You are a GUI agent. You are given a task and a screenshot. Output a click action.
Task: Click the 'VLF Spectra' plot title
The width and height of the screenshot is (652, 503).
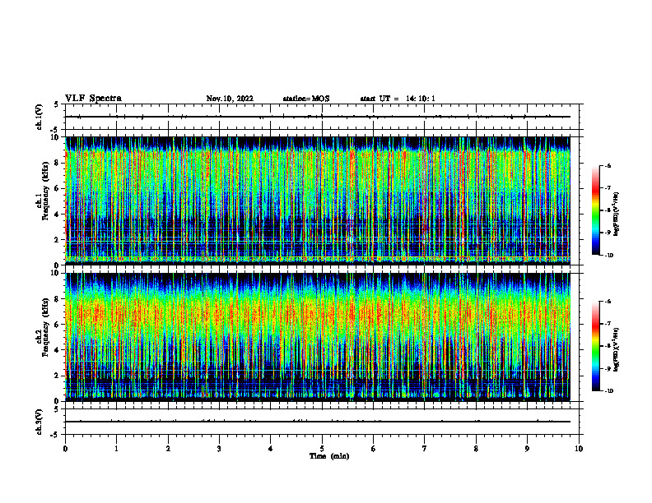[93, 99]
